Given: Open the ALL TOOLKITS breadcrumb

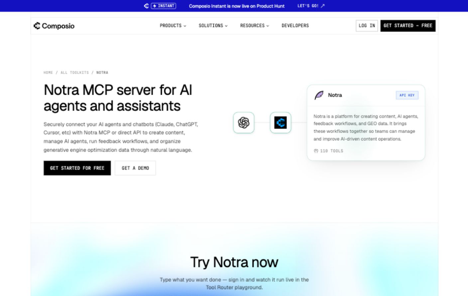Looking at the screenshot, I should [75, 72].
